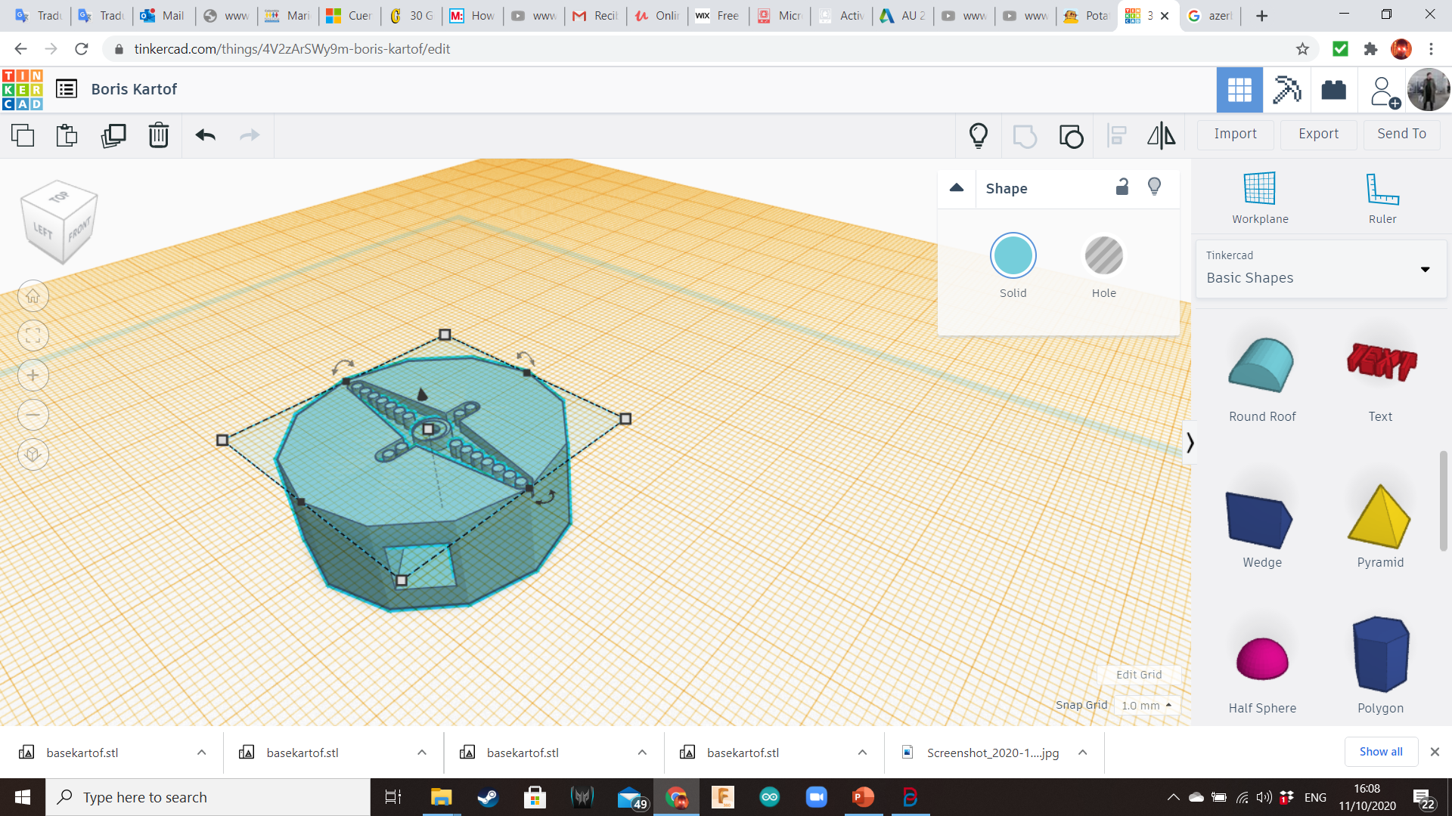Viewport: 1452px width, 816px height.
Task: Delete the selected shape with trash icon
Action: pyautogui.click(x=158, y=135)
